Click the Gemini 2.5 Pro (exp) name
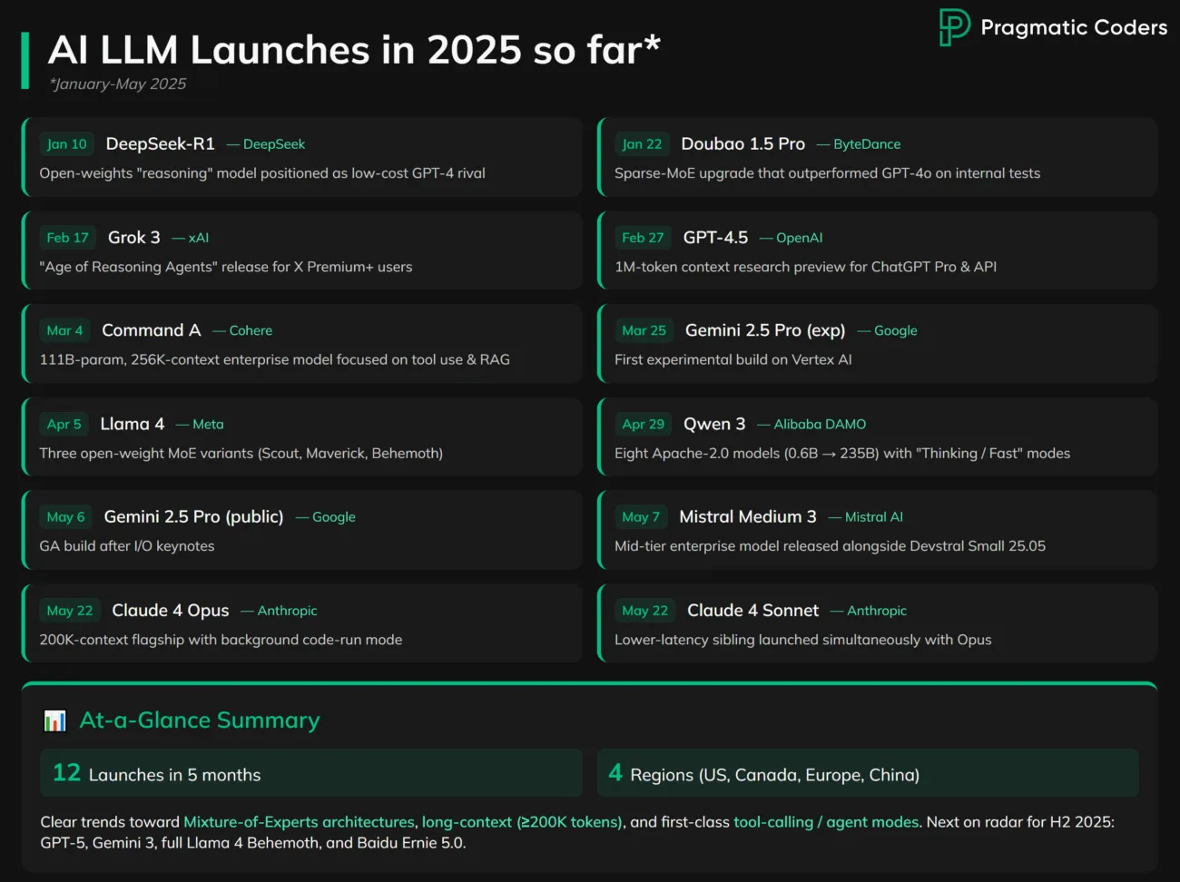 (x=765, y=330)
